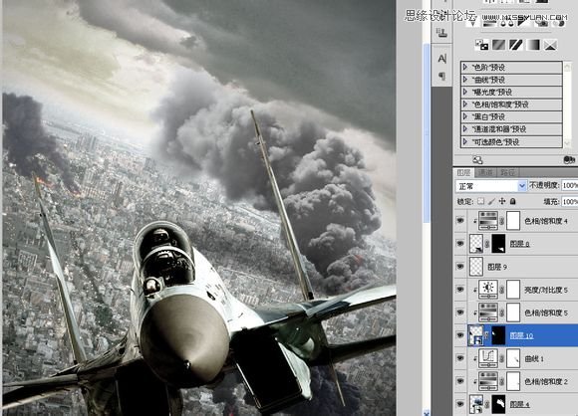Image resolution: width=578 pixels, height=416 pixels.
Task: Expand the "曲线" presets group
Action: (x=465, y=80)
